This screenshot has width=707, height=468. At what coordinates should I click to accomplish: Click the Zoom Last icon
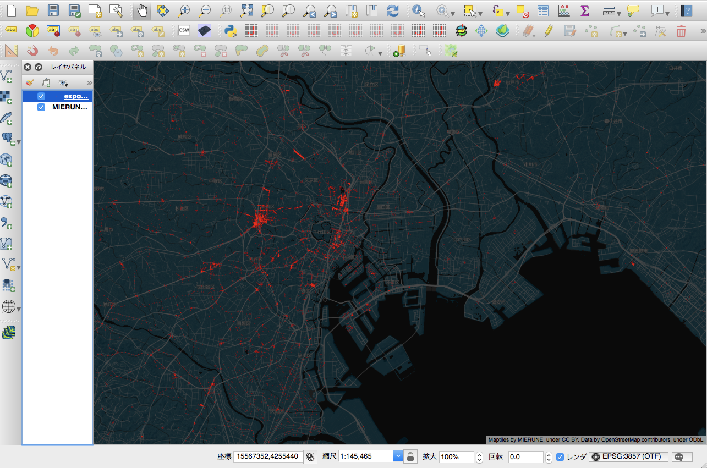point(309,10)
